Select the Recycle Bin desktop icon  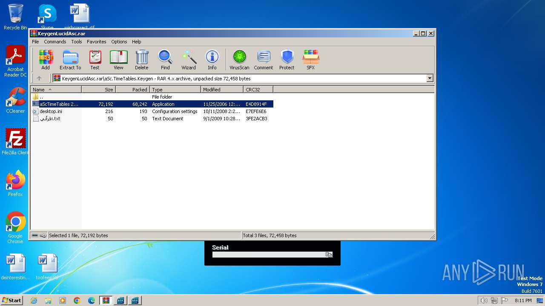pyautogui.click(x=15, y=17)
